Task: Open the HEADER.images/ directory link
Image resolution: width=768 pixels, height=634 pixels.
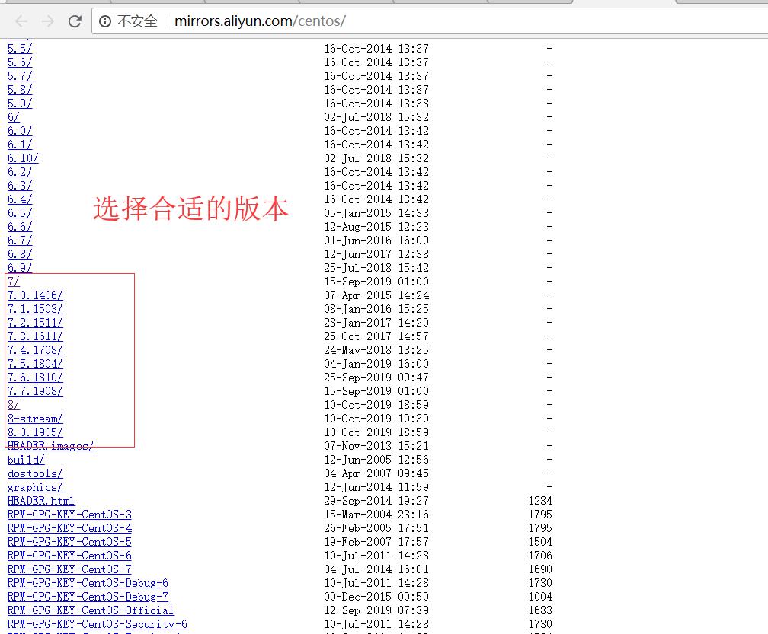Action: click(x=50, y=446)
